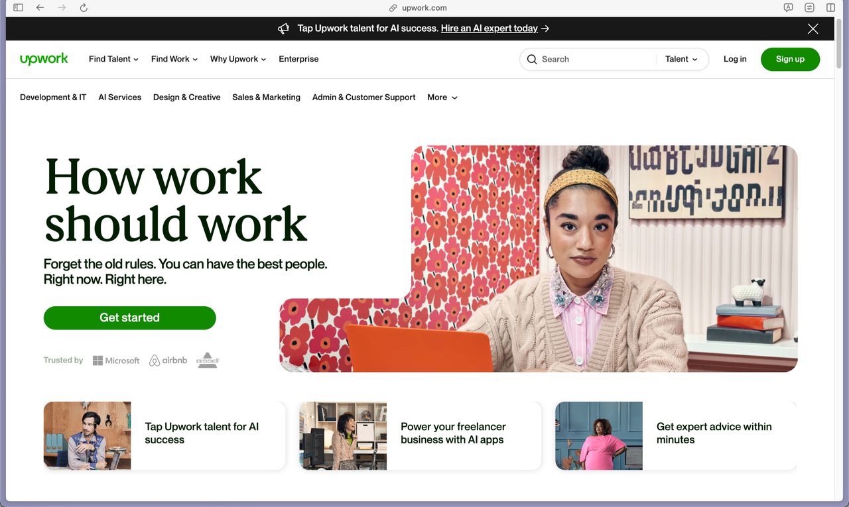Click the megaphone icon in banner
849x507 pixels.
[x=283, y=28]
